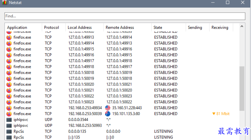
Task: Click the iphlpsvc icon on 192.168.0.253:50993 row
Action: (x=9, y=125)
